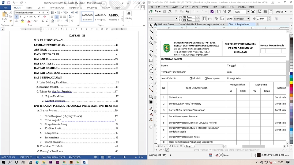Select the Zoom tool in CorelDRAW toolbox

click(151, 43)
